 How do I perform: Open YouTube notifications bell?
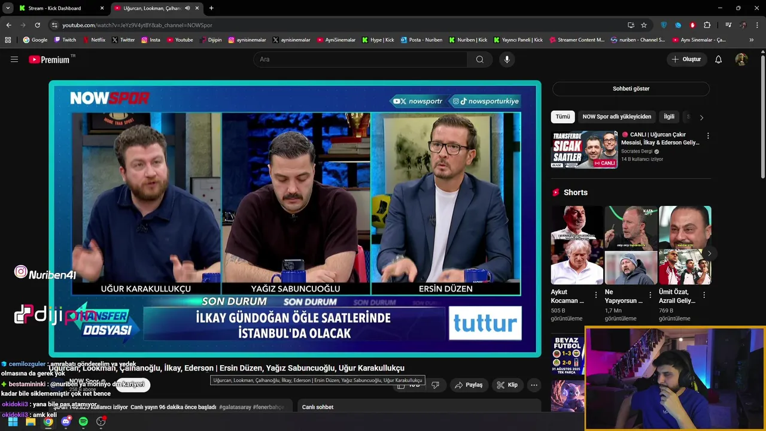pos(718,59)
